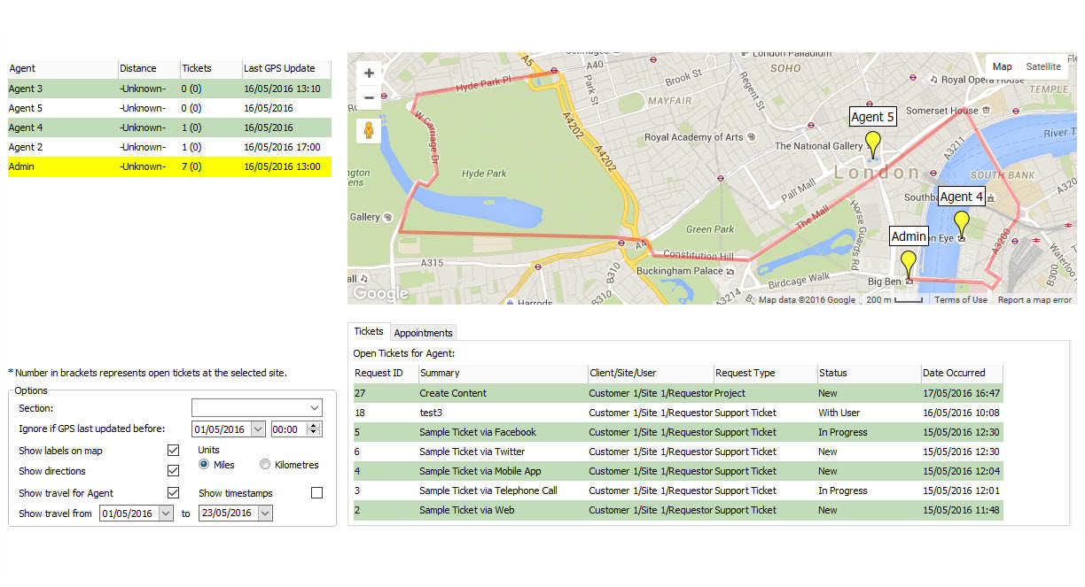
Task: Switch map to Satellite view
Action: (x=1042, y=66)
